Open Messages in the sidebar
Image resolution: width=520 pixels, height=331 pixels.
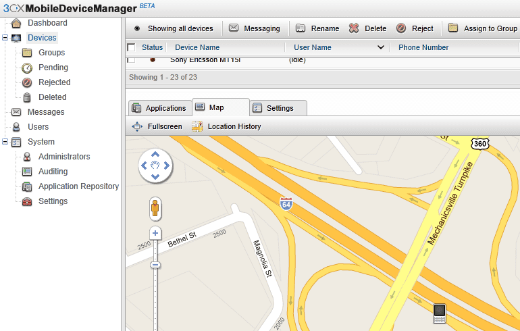coord(46,112)
